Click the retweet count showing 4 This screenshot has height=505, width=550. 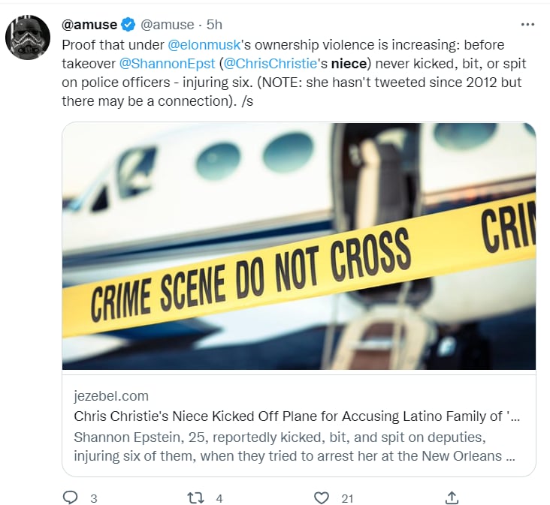point(219,499)
